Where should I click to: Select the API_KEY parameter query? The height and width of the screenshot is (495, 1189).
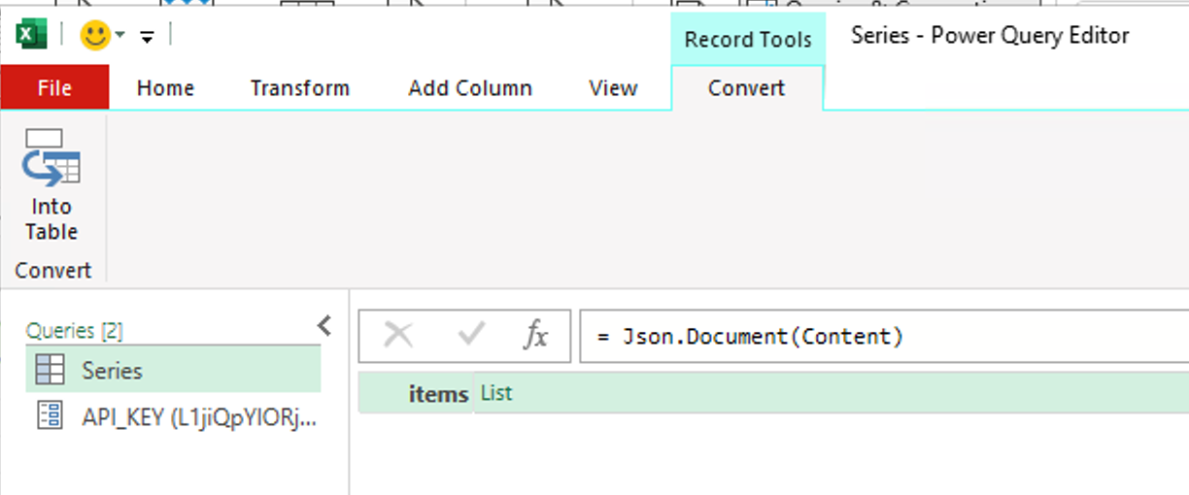[x=173, y=417]
